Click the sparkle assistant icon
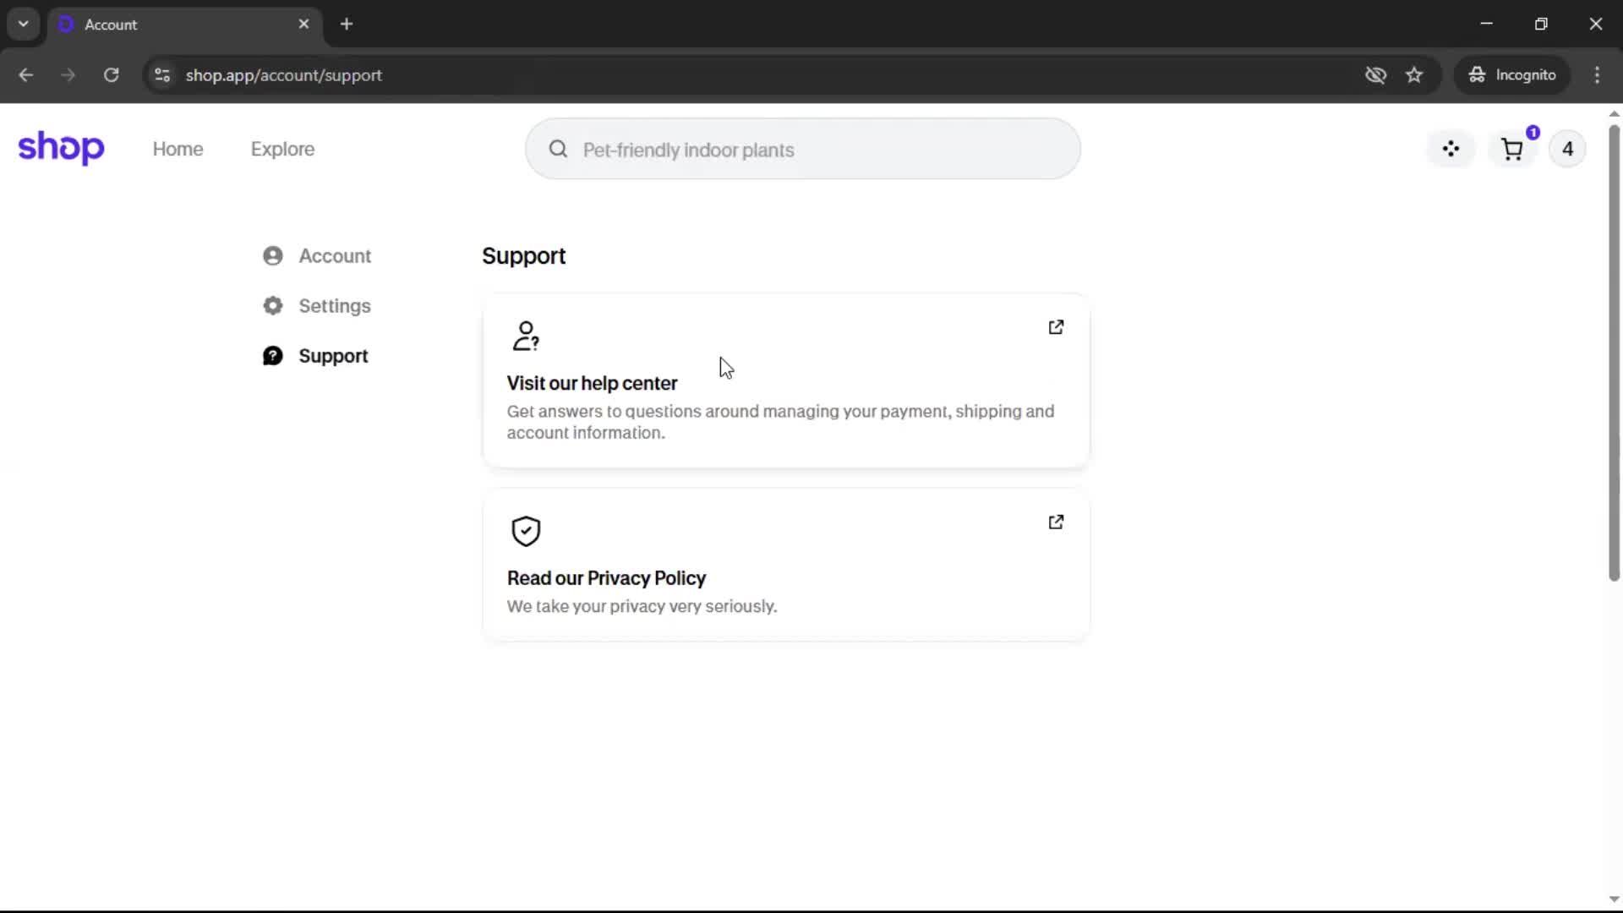1623x913 pixels. coord(1451,149)
